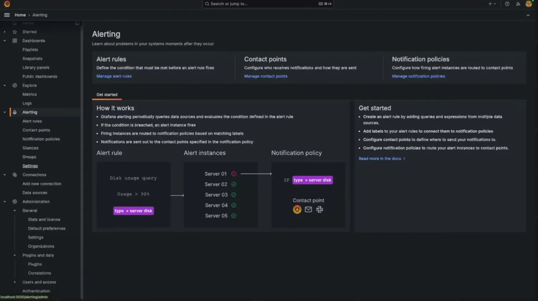
Task: Collapse the General subsection chevron
Action: click(15, 211)
